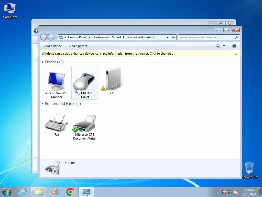
Task: Click the Change your view icon
Action: pyautogui.click(x=218, y=46)
